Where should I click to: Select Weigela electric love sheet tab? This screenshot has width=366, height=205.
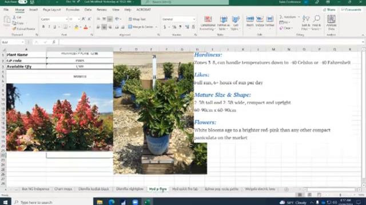click(260, 189)
